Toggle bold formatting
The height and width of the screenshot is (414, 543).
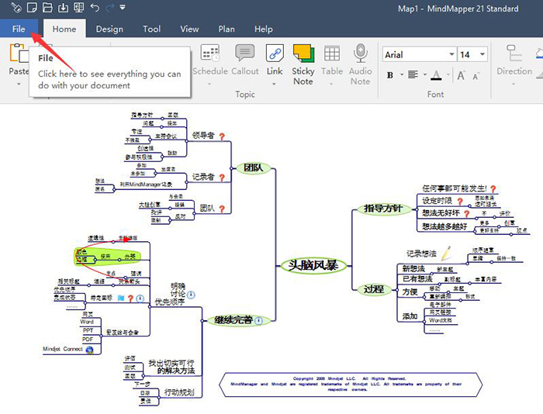[390, 75]
